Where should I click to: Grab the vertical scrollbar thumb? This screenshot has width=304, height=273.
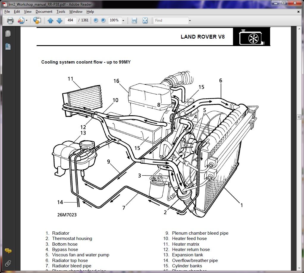coord(299,117)
